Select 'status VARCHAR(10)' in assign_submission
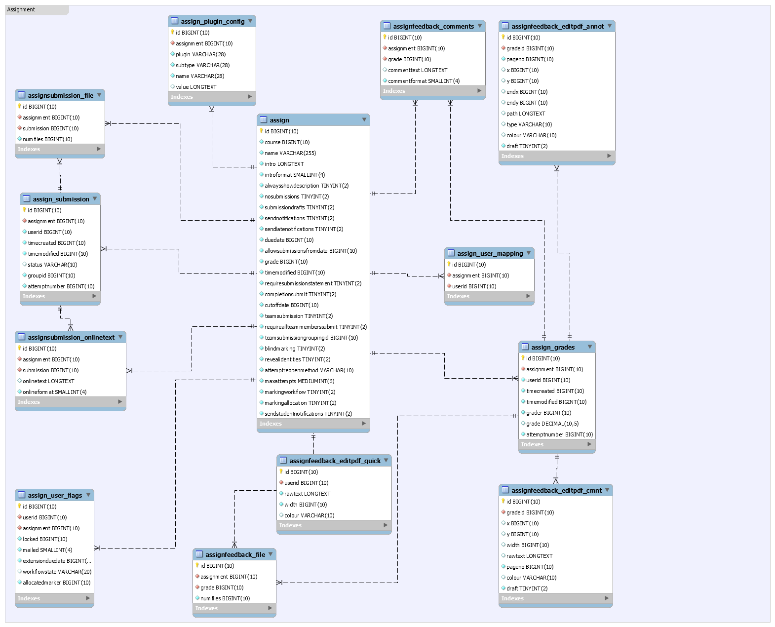This screenshot has width=775, height=627. tap(60, 265)
